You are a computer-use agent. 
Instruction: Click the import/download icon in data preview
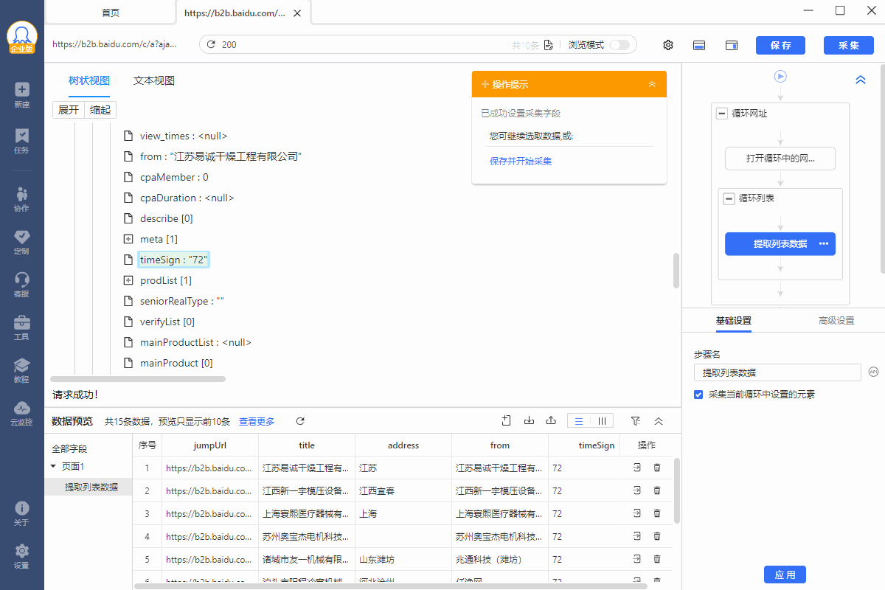[529, 420]
